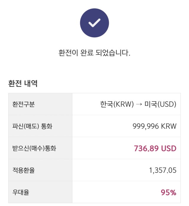Select the 999,996 KRW amount value
The height and width of the screenshot is (206, 189).
(x=154, y=126)
